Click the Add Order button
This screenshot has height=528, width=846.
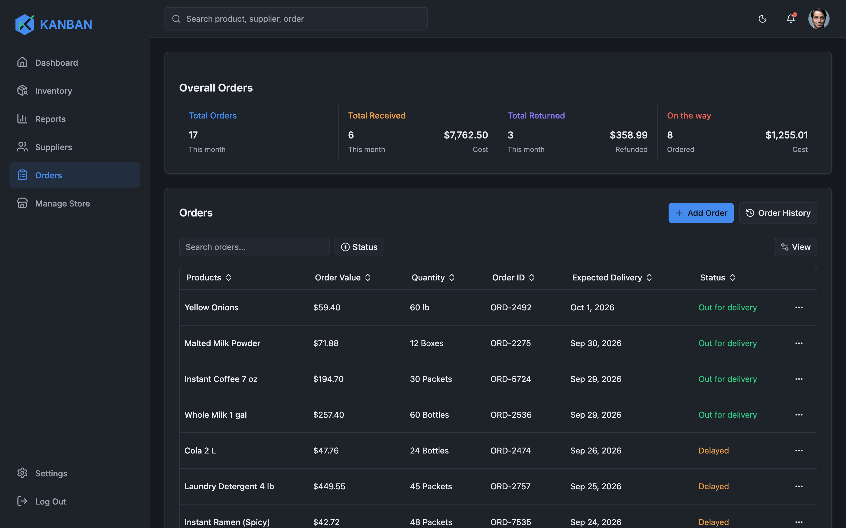coord(701,213)
